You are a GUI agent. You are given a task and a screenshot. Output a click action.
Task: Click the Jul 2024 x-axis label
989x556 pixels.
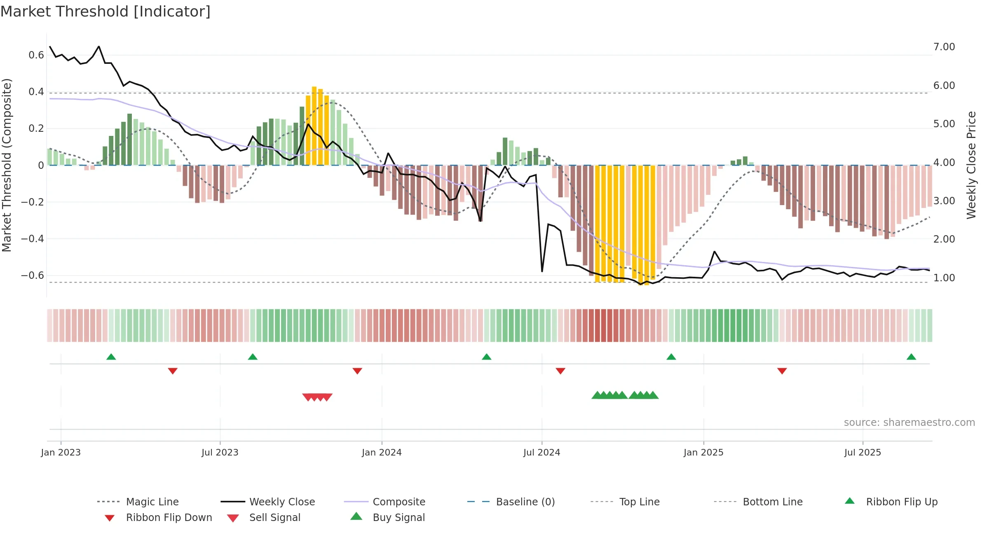pyautogui.click(x=542, y=452)
